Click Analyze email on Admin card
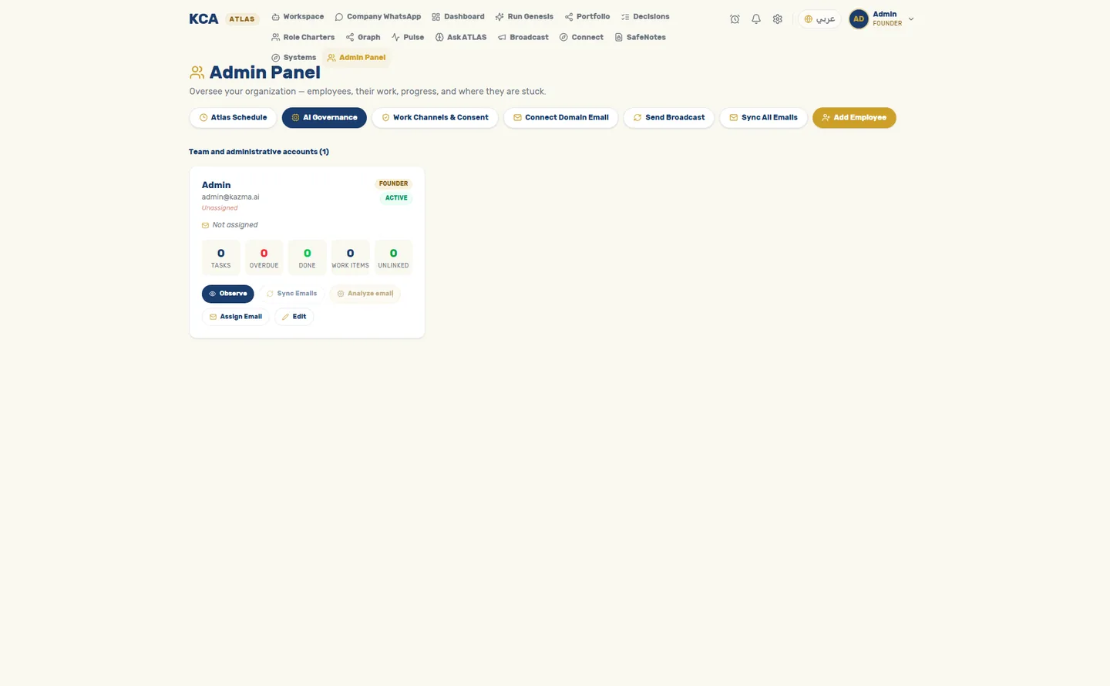 pos(365,294)
